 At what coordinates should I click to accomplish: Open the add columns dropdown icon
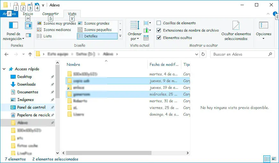click(147, 30)
